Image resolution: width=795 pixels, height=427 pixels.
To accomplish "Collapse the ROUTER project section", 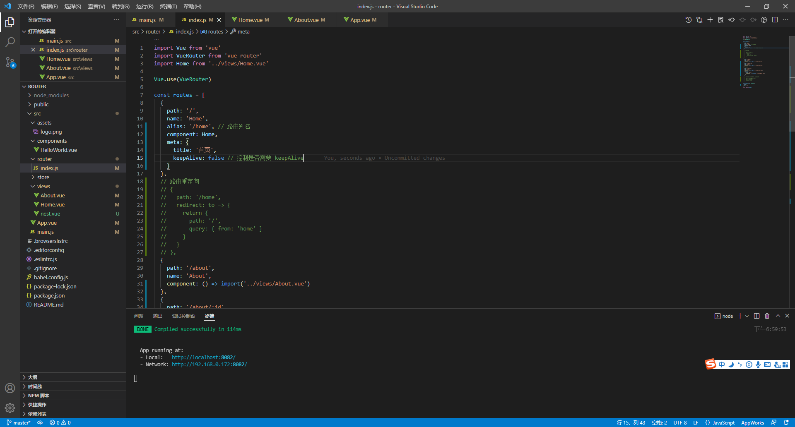I will 73,86.
